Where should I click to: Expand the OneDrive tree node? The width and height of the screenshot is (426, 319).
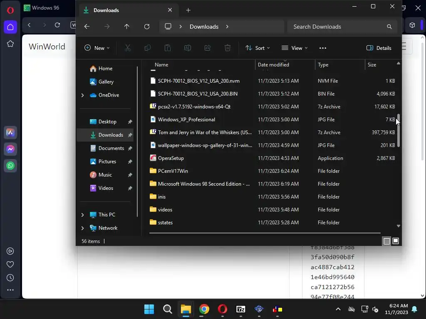(x=83, y=95)
